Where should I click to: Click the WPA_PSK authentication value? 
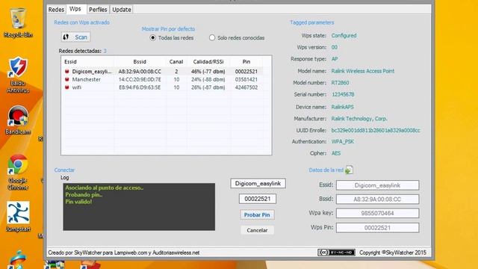(343, 141)
